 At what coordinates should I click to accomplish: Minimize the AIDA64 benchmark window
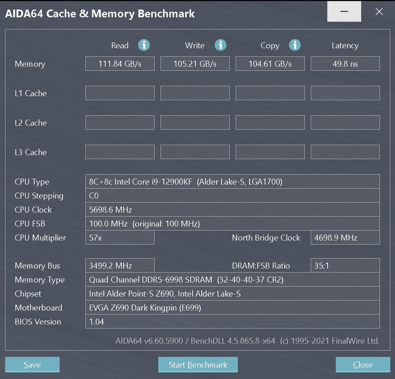click(344, 11)
